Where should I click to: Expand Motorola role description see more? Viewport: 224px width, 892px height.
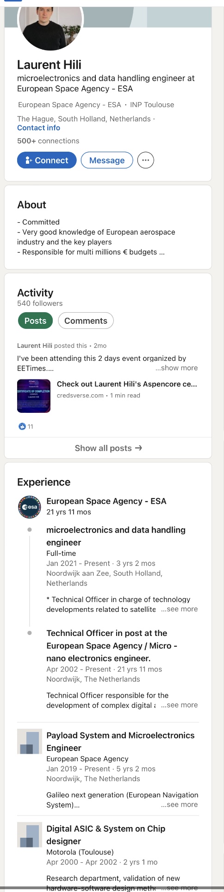[180, 887]
